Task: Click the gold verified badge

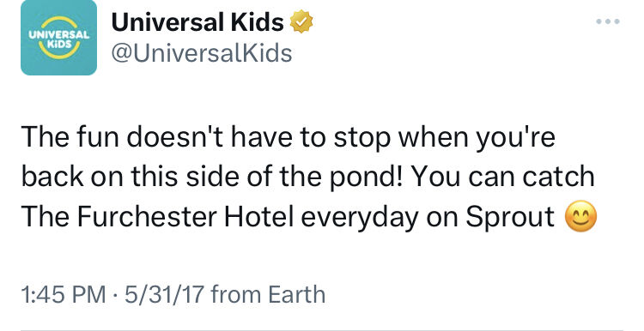Action: coord(301,21)
